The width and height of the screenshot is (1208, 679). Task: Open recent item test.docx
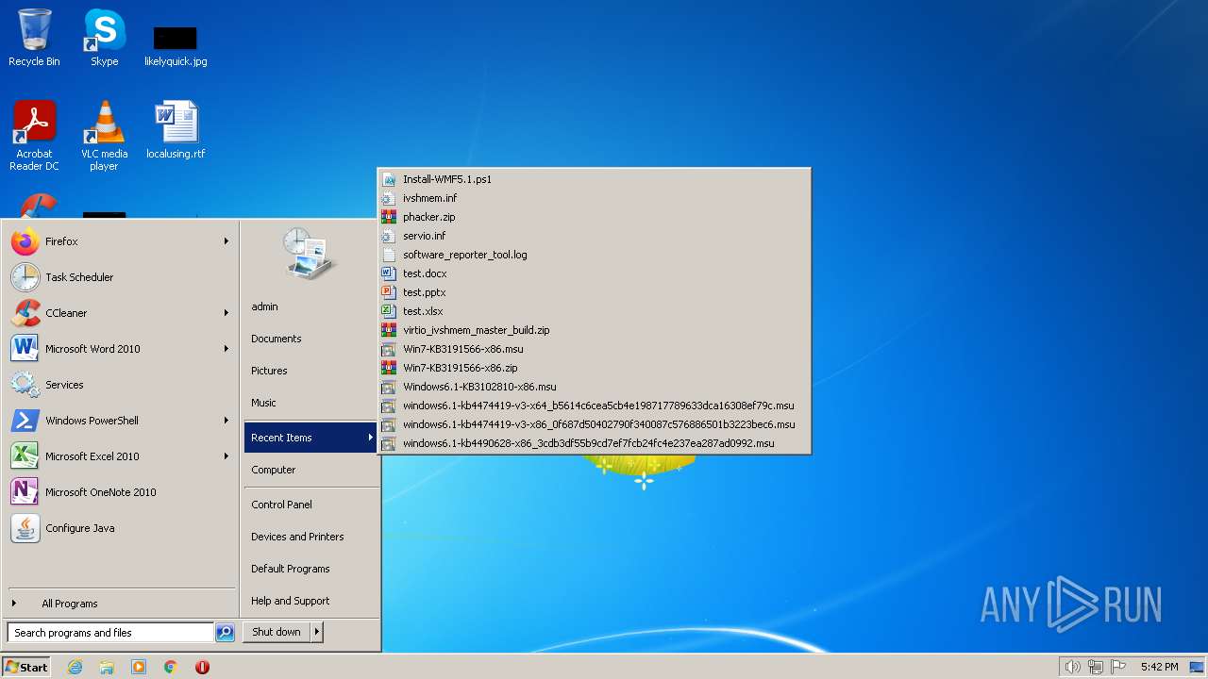click(x=594, y=273)
